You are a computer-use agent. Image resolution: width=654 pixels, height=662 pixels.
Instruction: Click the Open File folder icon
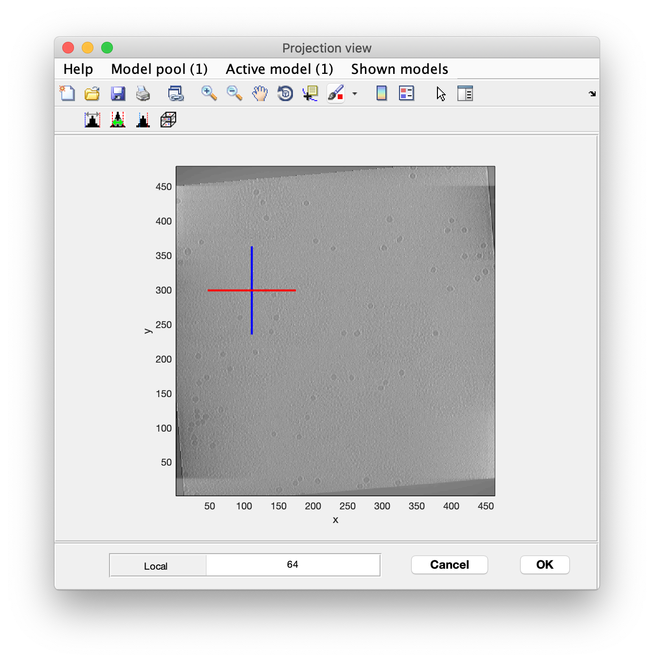(92, 93)
